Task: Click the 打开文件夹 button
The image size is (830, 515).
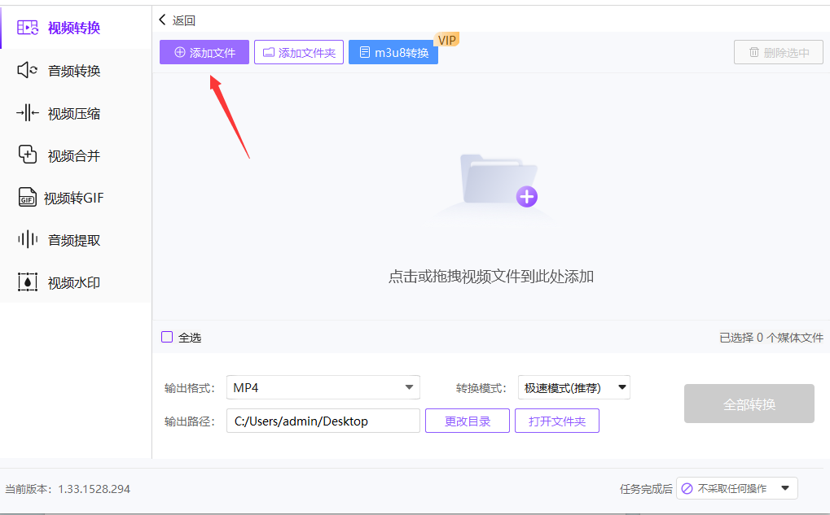Action: click(557, 421)
